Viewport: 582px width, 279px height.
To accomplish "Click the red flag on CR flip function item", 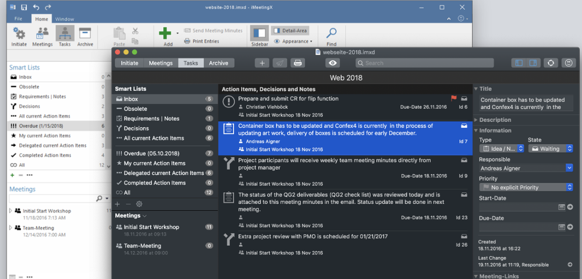I will (453, 98).
